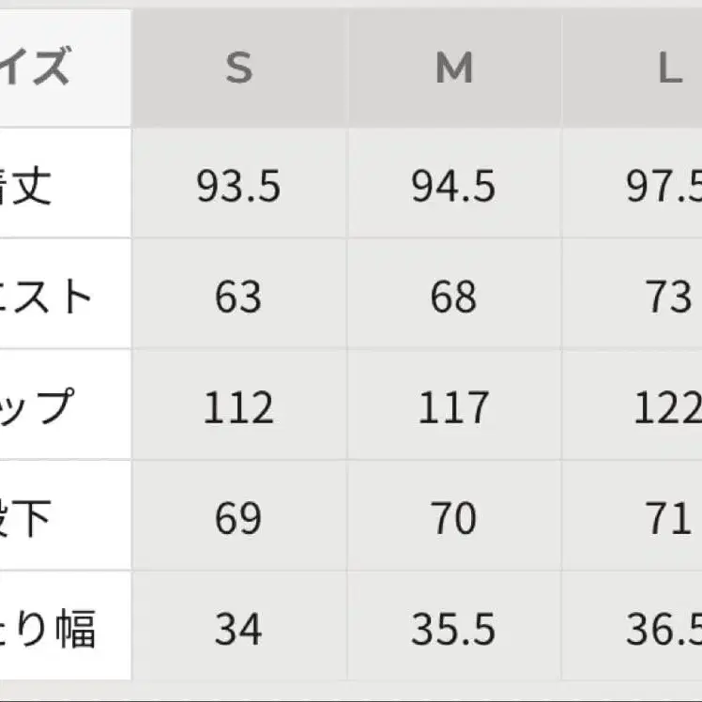Select the inseam value 70 for M
702x702 pixels.
tap(454, 519)
